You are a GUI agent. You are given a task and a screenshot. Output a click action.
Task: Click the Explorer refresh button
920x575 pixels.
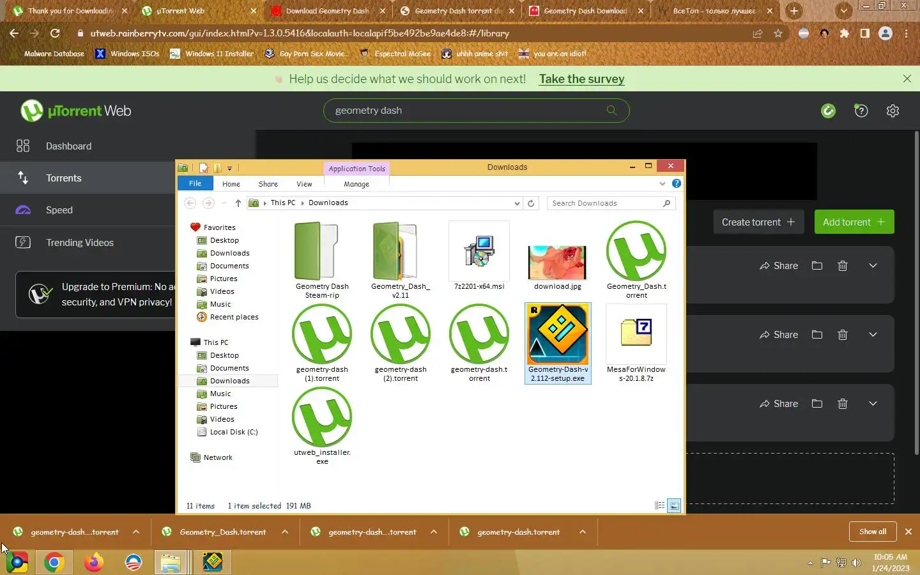(x=531, y=203)
